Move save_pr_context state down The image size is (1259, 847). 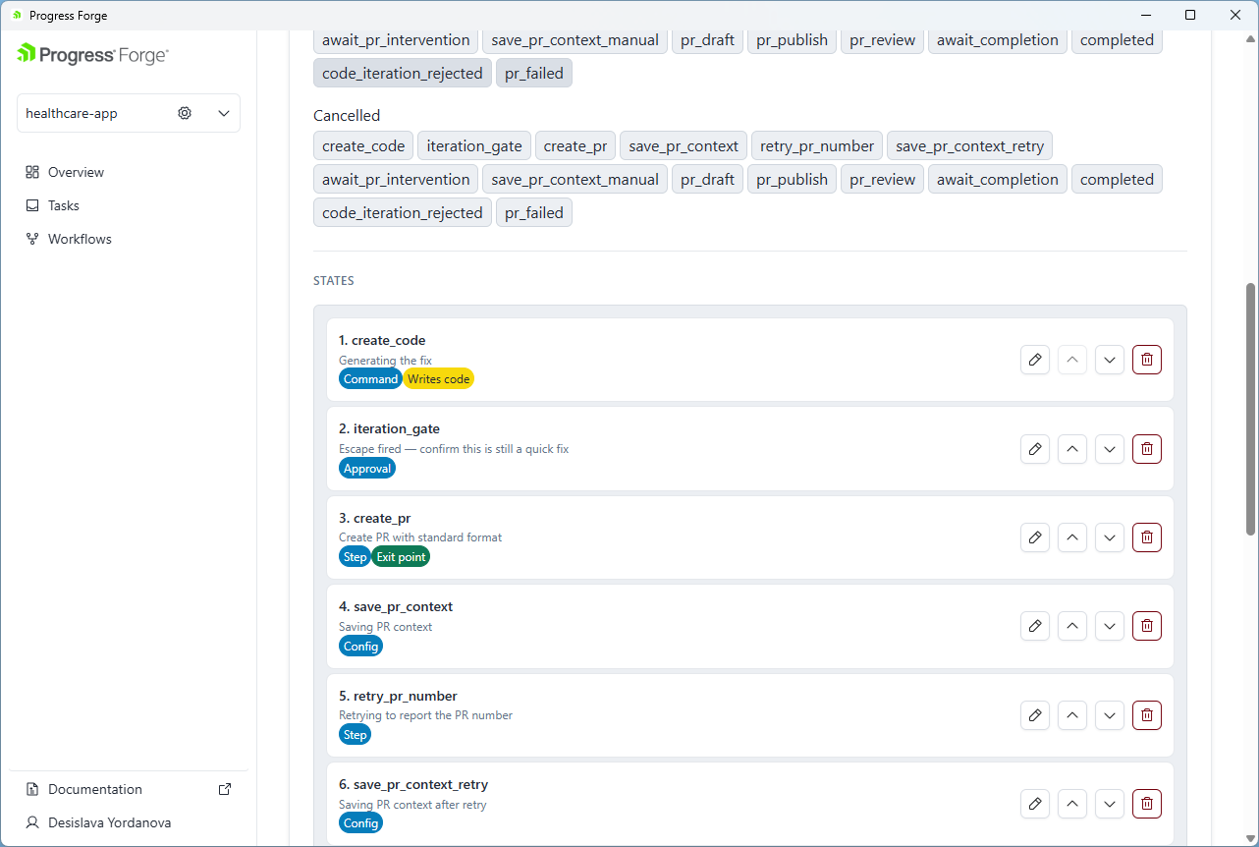click(1110, 626)
